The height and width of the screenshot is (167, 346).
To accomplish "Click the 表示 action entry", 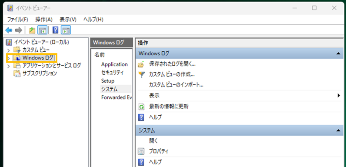I will pyautogui.click(x=154, y=96).
